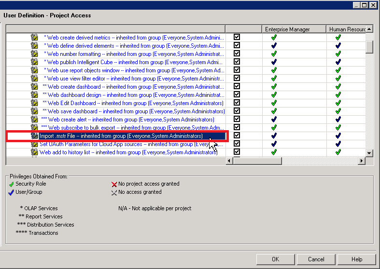
Task: Toggle checkbox for Web use report objects window
Action: pos(237,70)
